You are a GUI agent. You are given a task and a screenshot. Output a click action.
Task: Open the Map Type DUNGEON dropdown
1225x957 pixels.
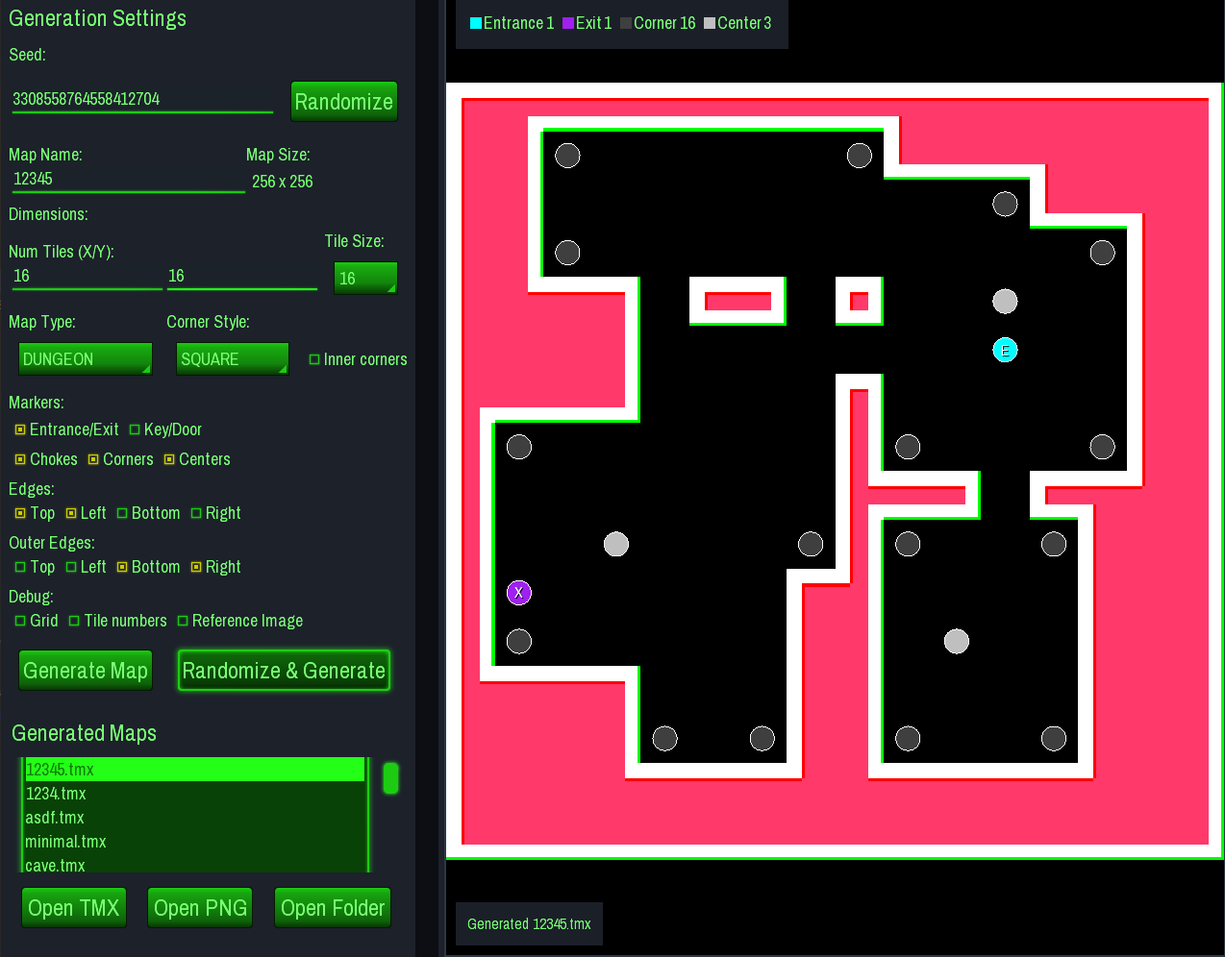point(86,358)
